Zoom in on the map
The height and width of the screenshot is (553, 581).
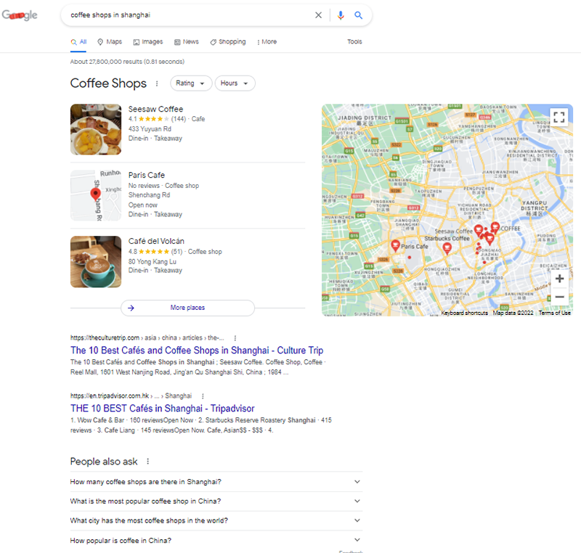(559, 279)
